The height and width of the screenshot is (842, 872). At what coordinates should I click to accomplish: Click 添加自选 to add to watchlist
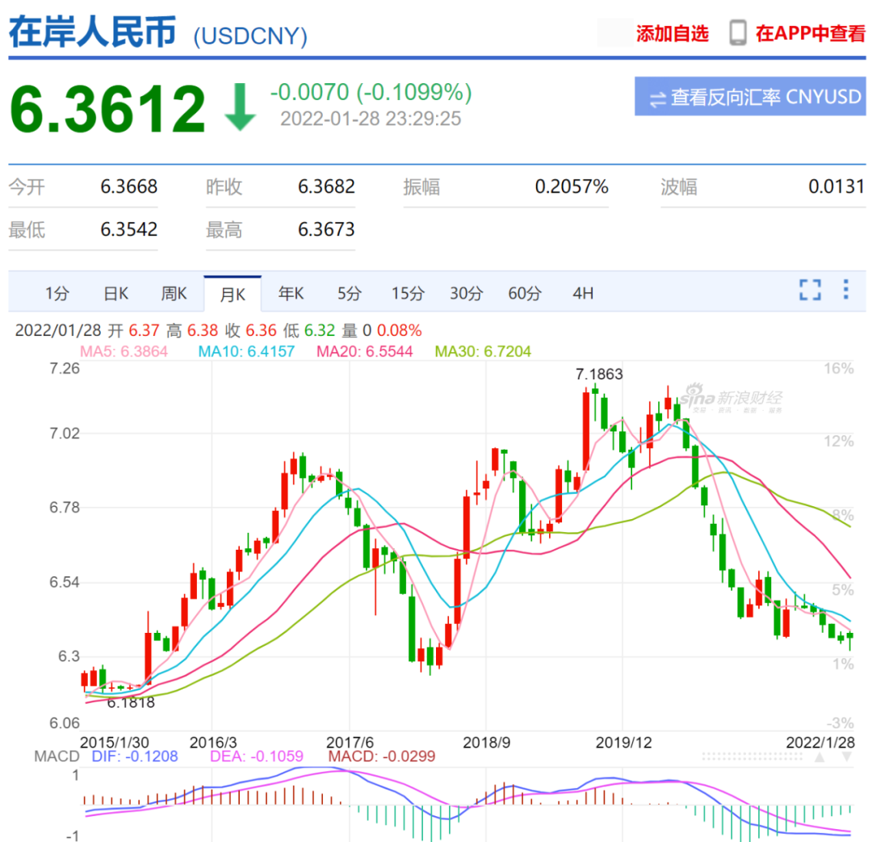[673, 33]
